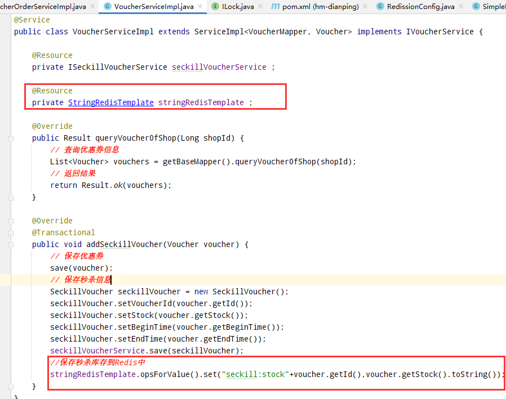Click the fold end marker at queryVoucherOfShop closing brace

[11, 198]
